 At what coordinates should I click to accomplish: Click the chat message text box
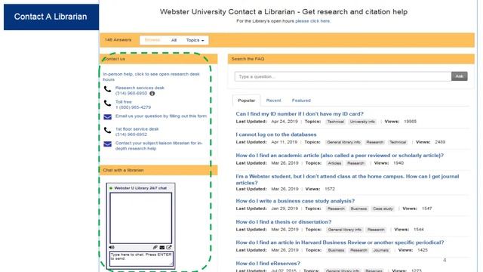tap(141, 258)
